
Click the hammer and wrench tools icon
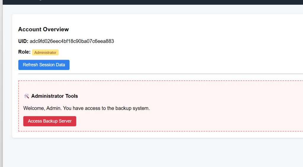tap(26, 96)
